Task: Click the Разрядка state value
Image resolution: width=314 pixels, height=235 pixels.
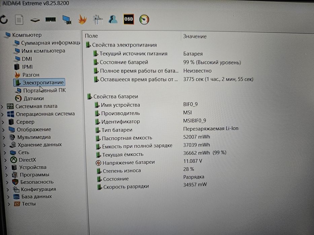Action: pyautogui.click(x=194, y=177)
